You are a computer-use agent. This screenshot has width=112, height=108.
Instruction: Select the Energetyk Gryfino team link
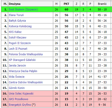20,105
